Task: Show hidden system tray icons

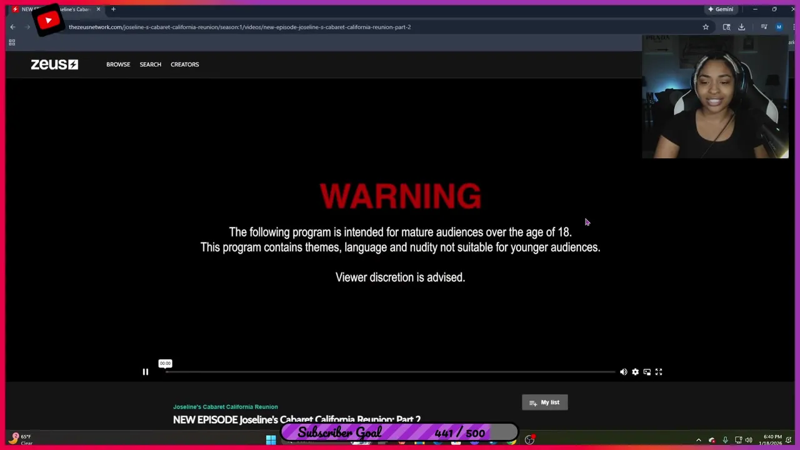Action: click(x=699, y=440)
